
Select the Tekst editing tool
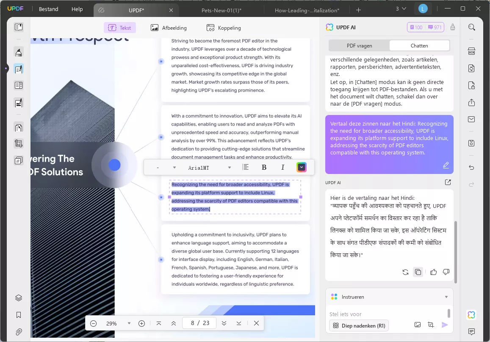click(x=120, y=28)
